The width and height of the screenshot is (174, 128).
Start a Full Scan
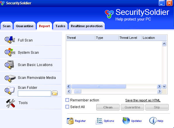25,40
